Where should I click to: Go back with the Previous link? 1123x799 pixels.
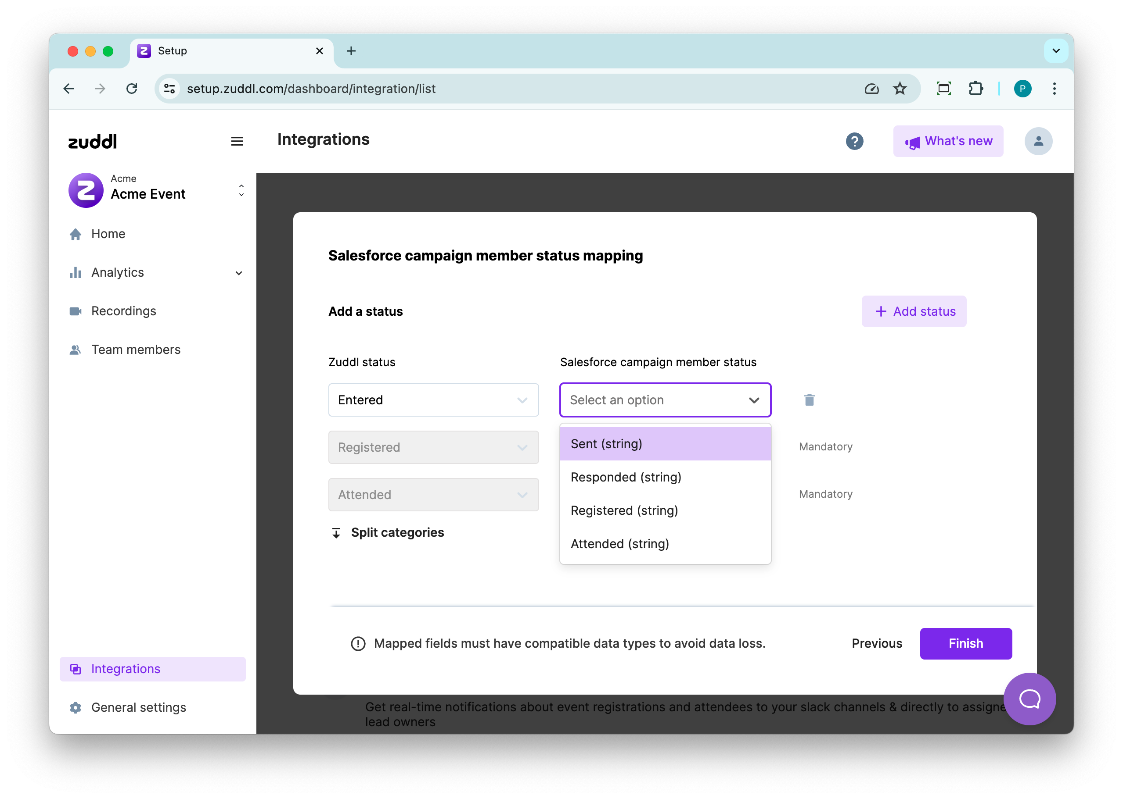pos(877,643)
